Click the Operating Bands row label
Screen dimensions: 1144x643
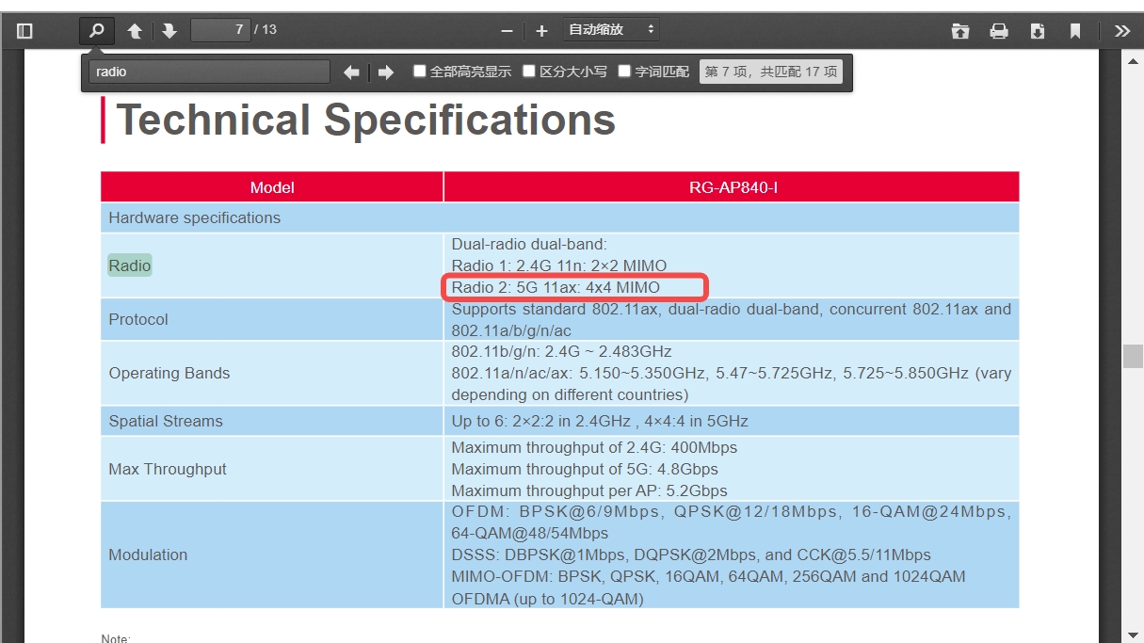[x=169, y=373]
